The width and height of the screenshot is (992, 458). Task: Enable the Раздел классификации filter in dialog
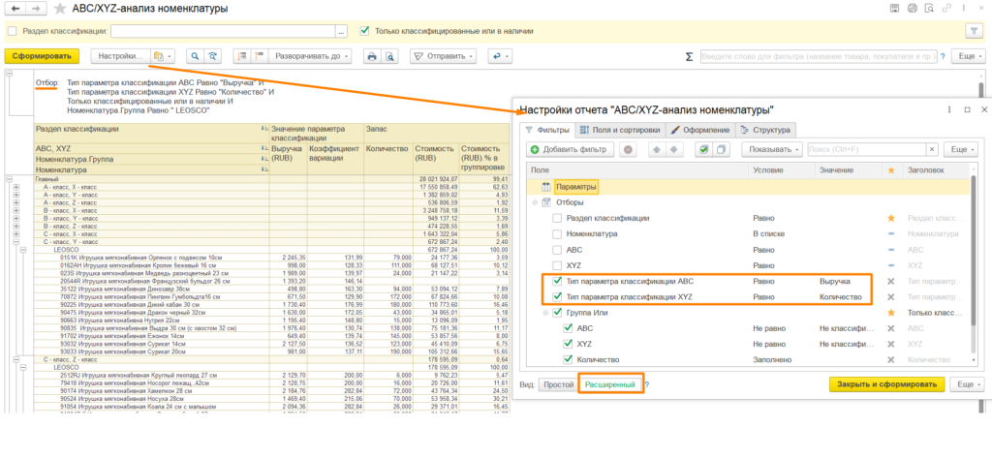point(557,218)
